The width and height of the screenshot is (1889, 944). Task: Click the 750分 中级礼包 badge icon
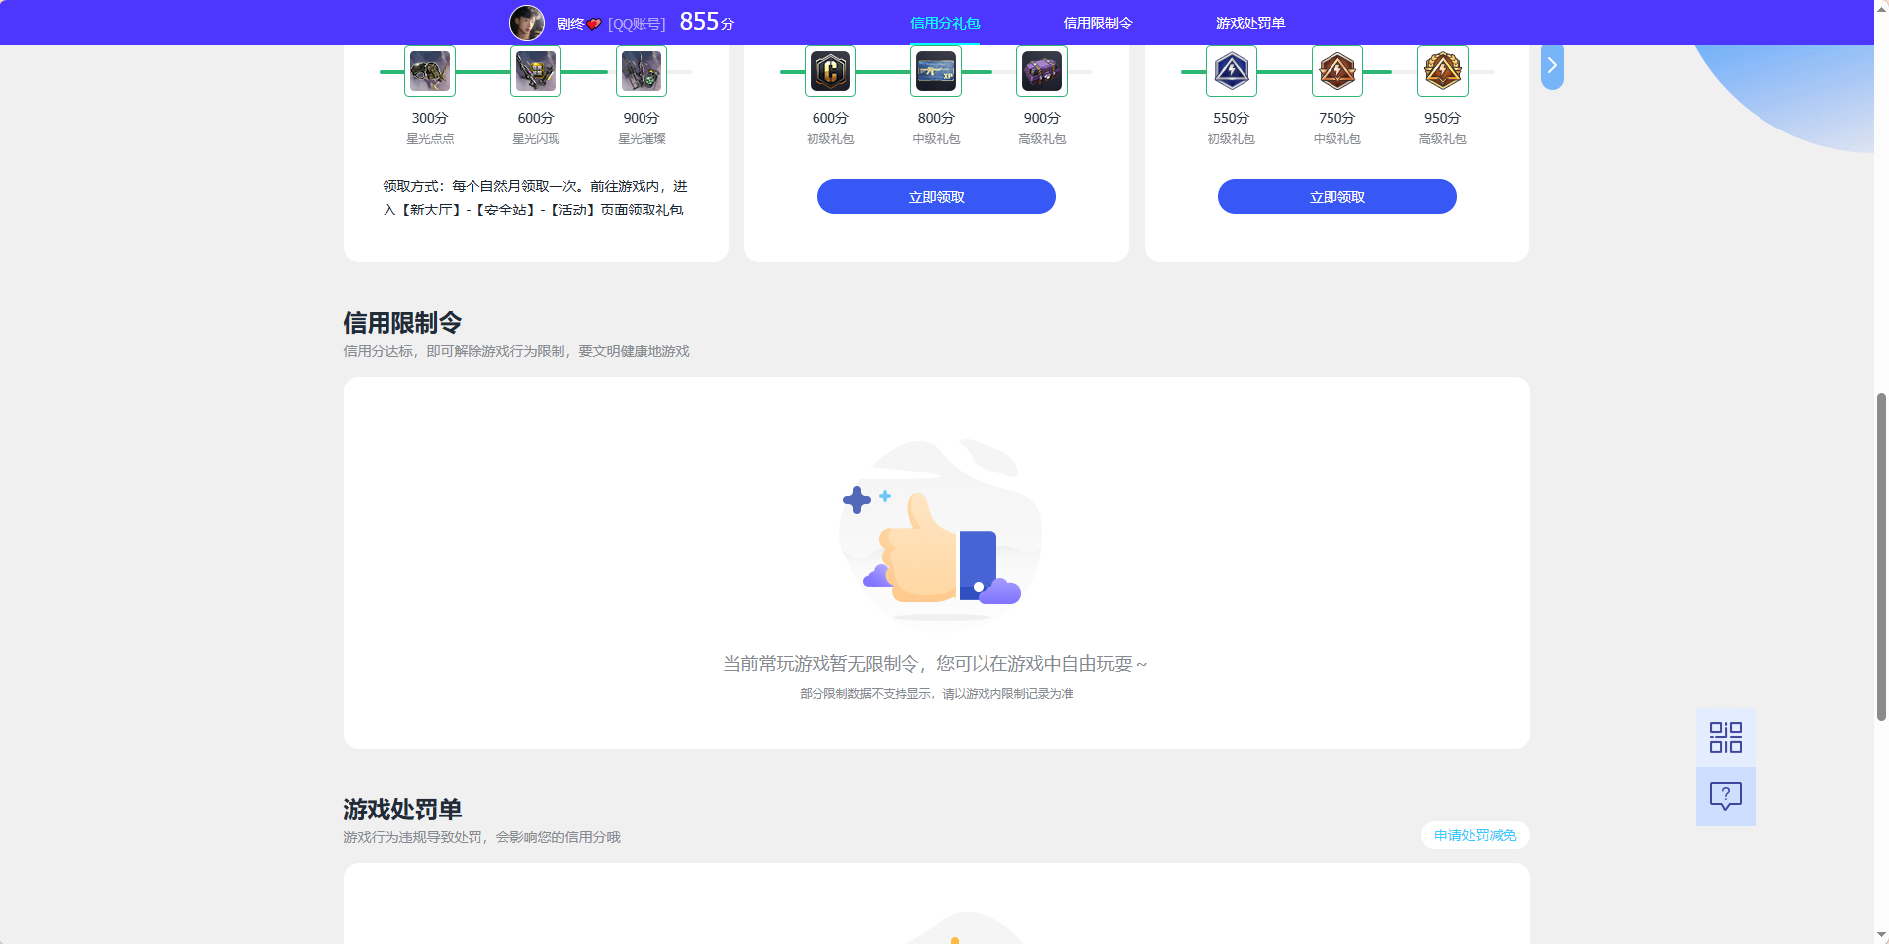(x=1336, y=70)
